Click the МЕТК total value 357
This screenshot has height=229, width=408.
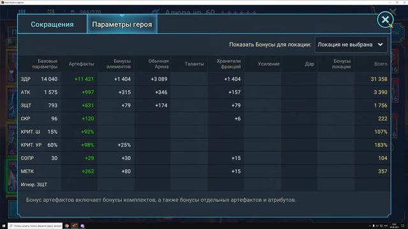pos(382,171)
